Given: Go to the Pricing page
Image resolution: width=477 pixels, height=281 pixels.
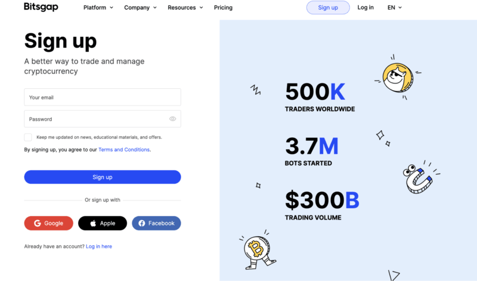Looking at the screenshot, I should tap(223, 8).
